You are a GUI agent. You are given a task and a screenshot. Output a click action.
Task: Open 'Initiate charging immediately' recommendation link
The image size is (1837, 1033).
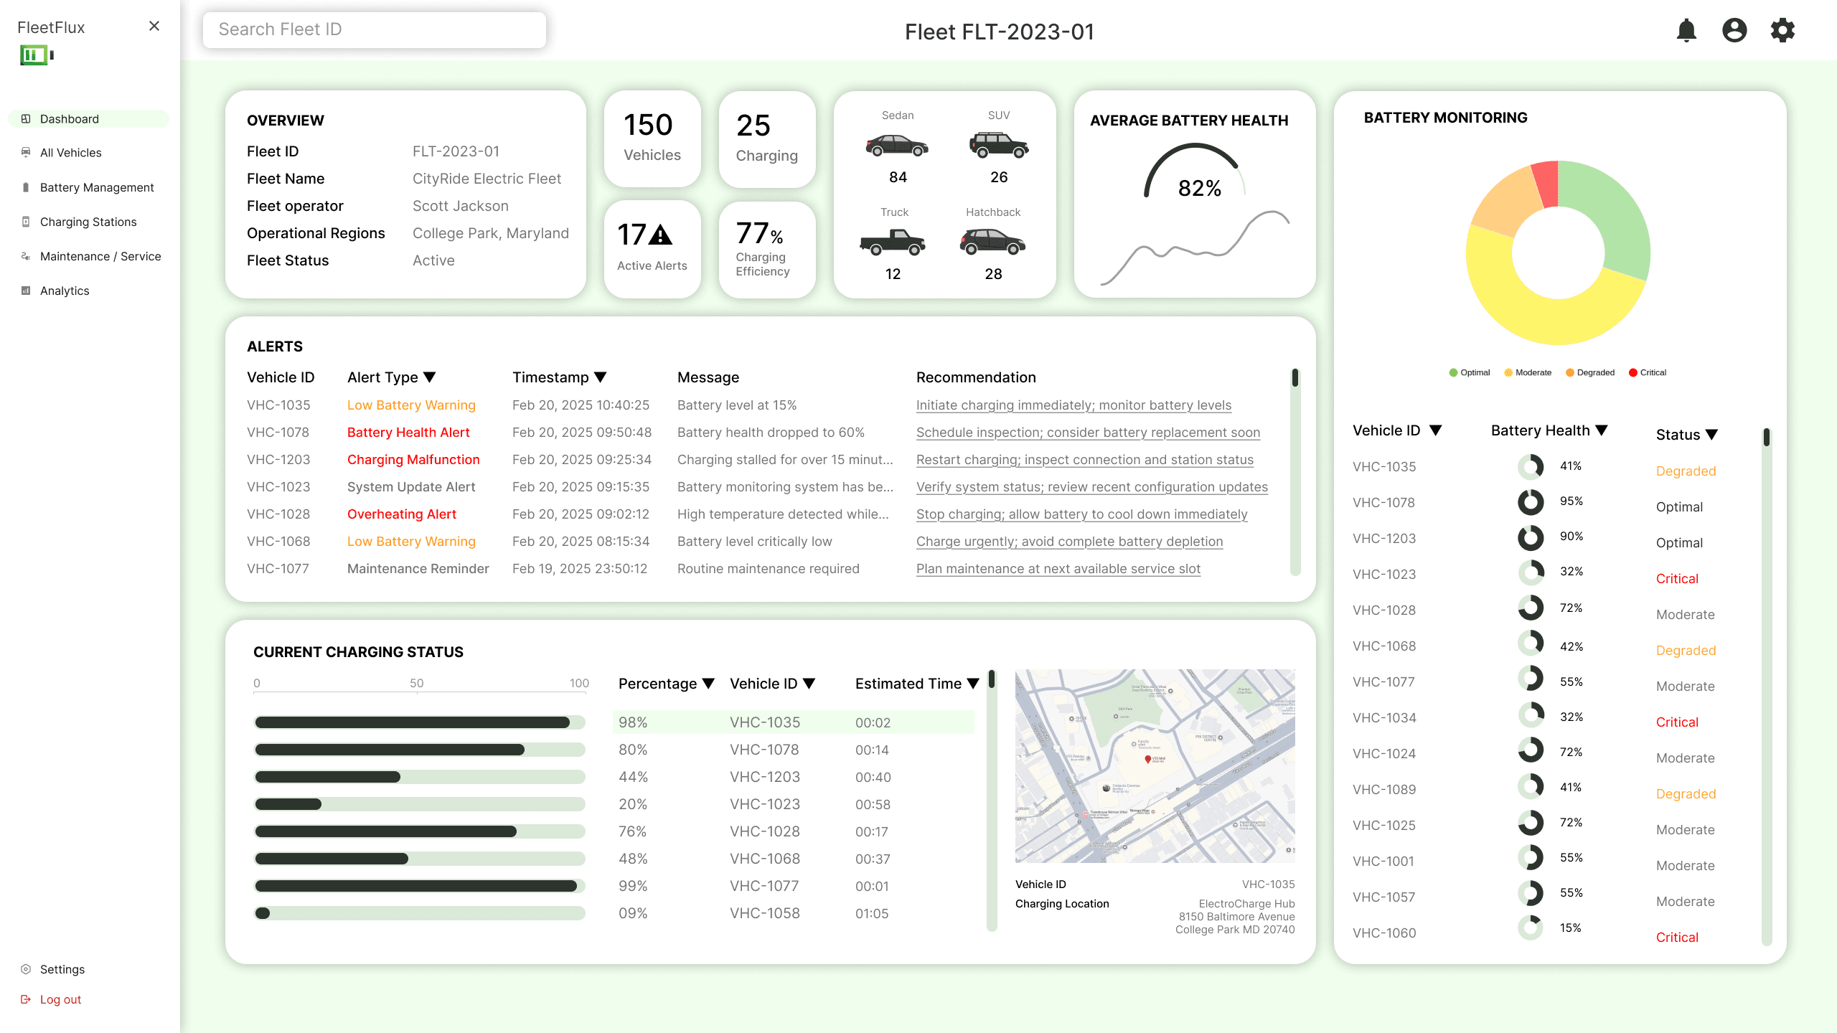(x=1073, y=405)
